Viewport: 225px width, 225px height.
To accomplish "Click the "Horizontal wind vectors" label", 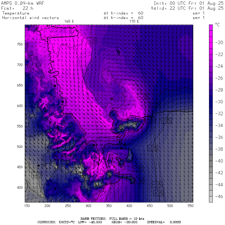I will click(x=30, y=18).
